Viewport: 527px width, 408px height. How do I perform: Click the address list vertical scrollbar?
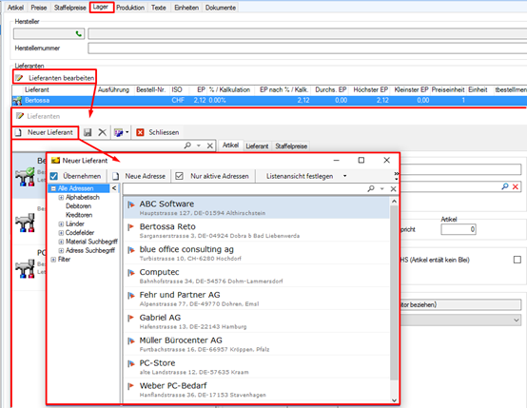coord(394,292)
